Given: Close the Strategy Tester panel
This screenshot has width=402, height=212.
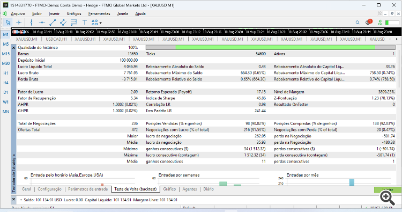Looking at the screenshot, I should pos(13,48).
